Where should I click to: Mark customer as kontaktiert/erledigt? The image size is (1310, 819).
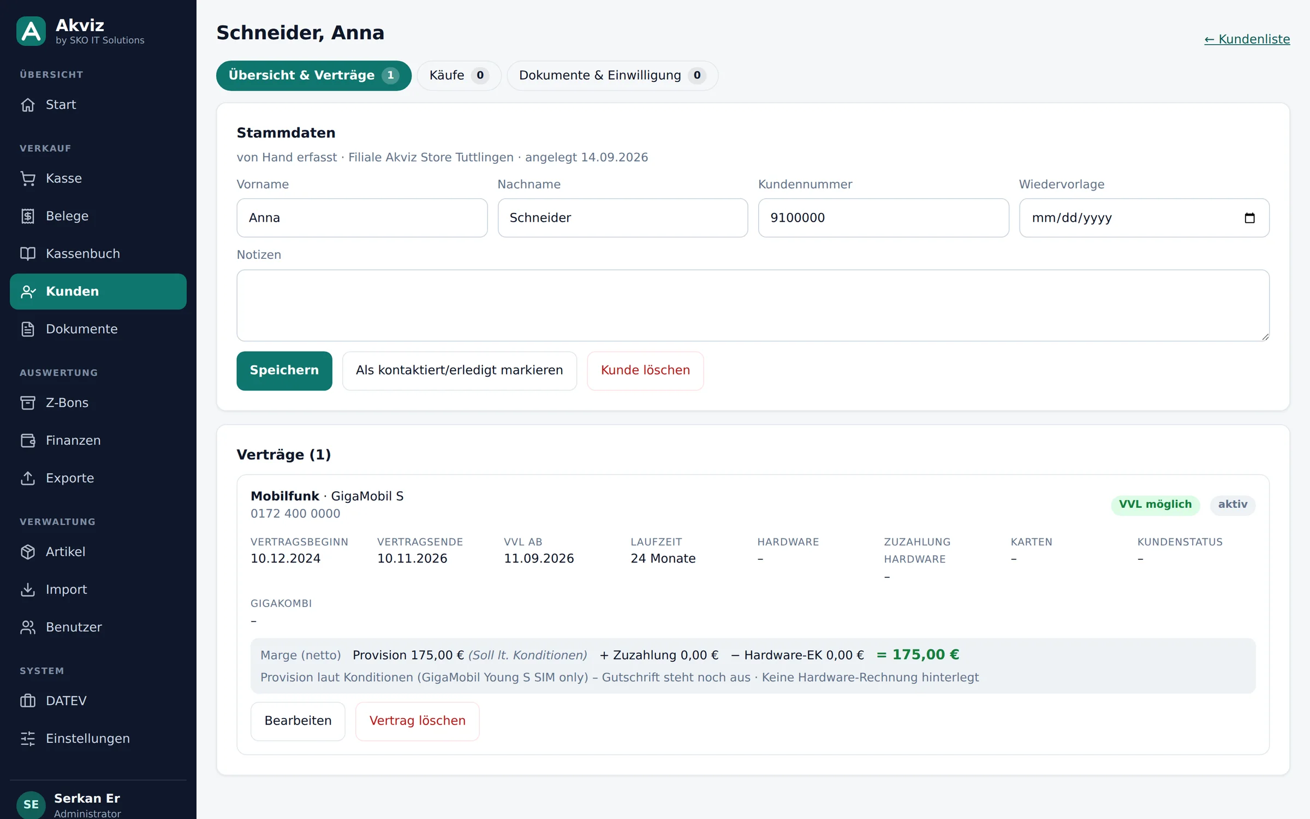pos(459,370)
